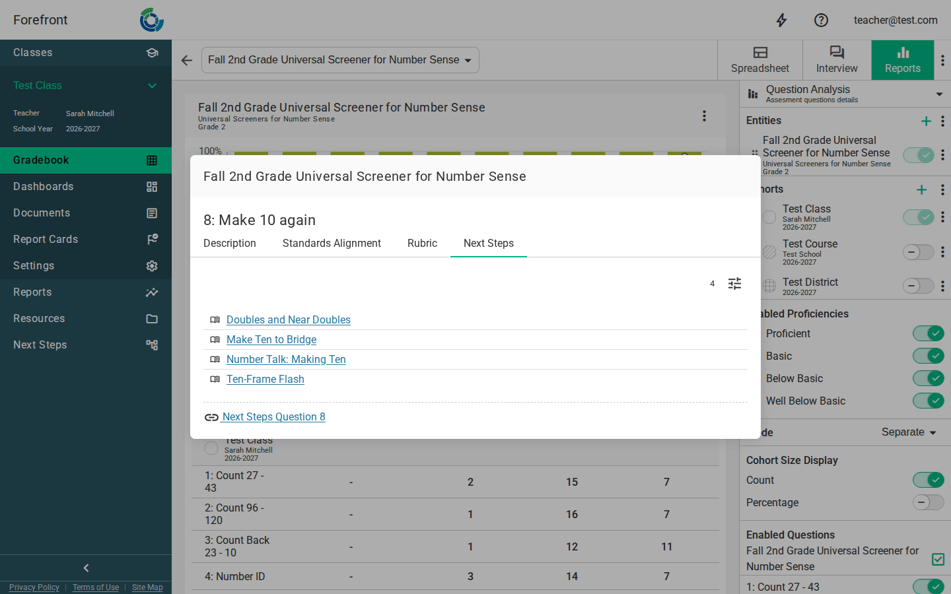Add an entity with the plus icon
Image resolution: width=951 pixels, height=594 pixels.
(x=926, y=121)
